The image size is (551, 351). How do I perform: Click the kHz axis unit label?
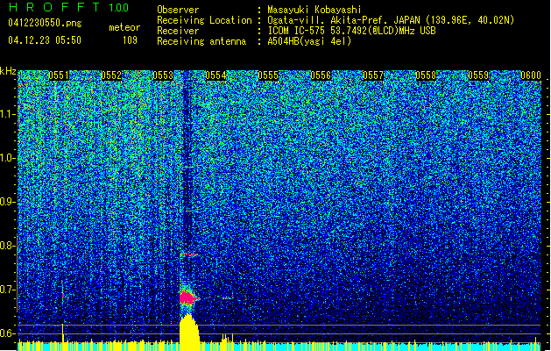click(x=8, y=71)
